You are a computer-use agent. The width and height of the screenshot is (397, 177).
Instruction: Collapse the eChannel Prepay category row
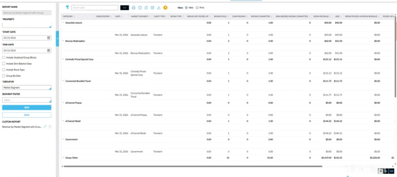pos(63,103)
